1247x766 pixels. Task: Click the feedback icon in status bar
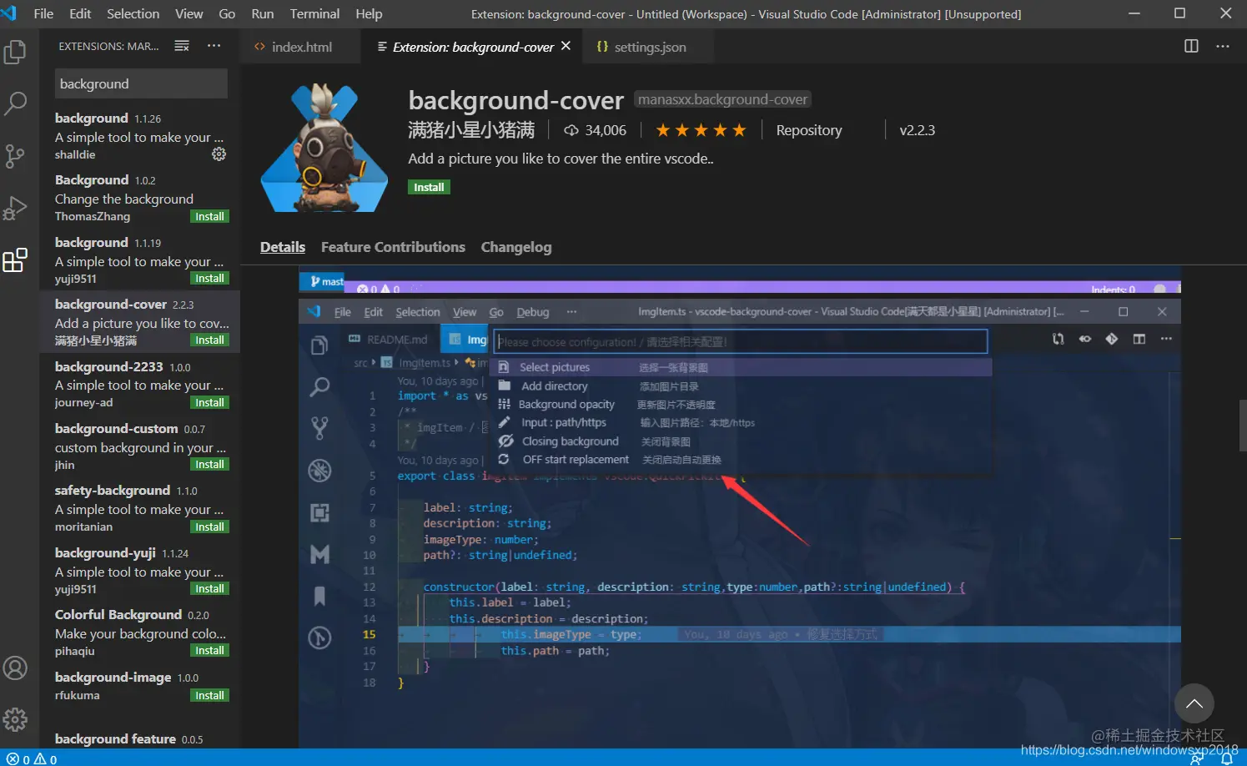pyautogui.click(x=1197, y=758)
